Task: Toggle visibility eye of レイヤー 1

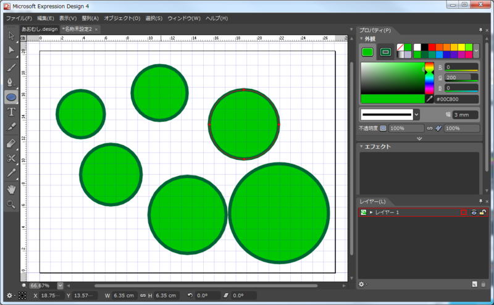Action: [474, 212]
